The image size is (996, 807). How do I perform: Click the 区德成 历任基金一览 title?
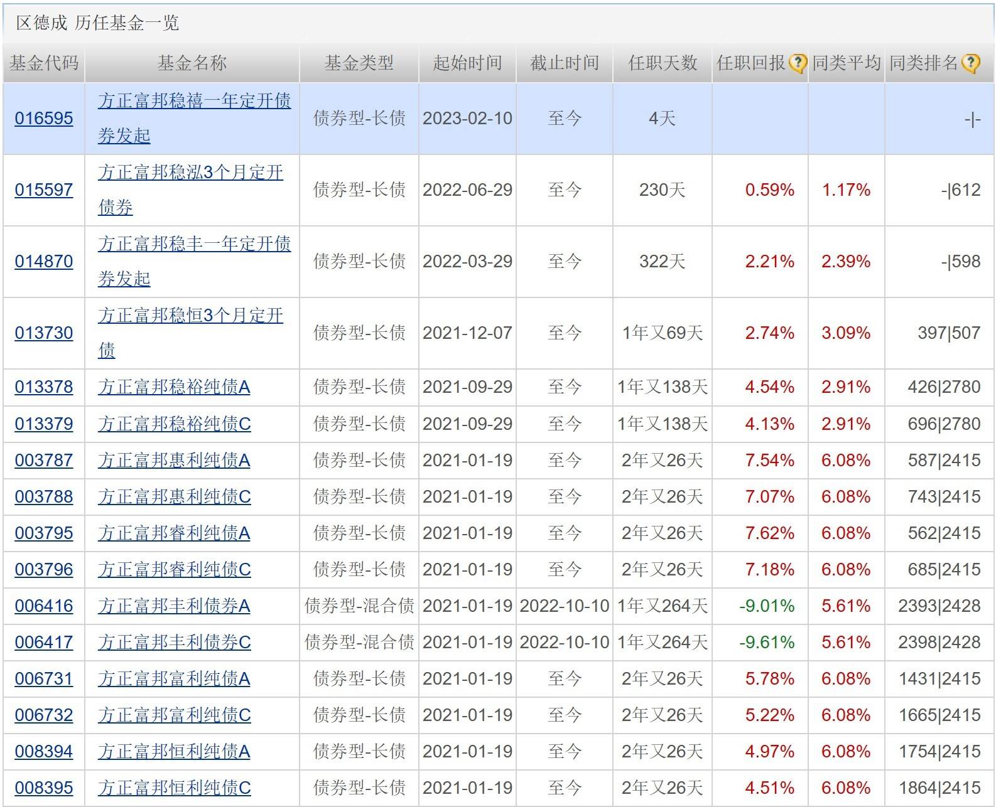pyautogui.click(x=97, y=23)
